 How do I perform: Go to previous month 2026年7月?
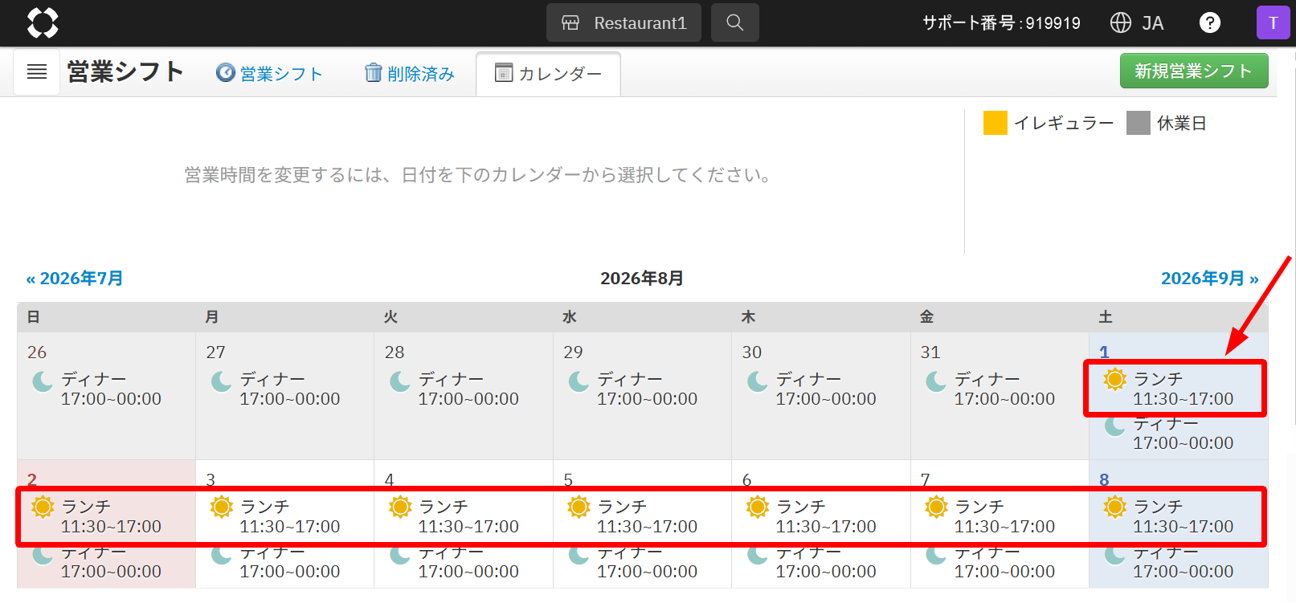(75, 279)
